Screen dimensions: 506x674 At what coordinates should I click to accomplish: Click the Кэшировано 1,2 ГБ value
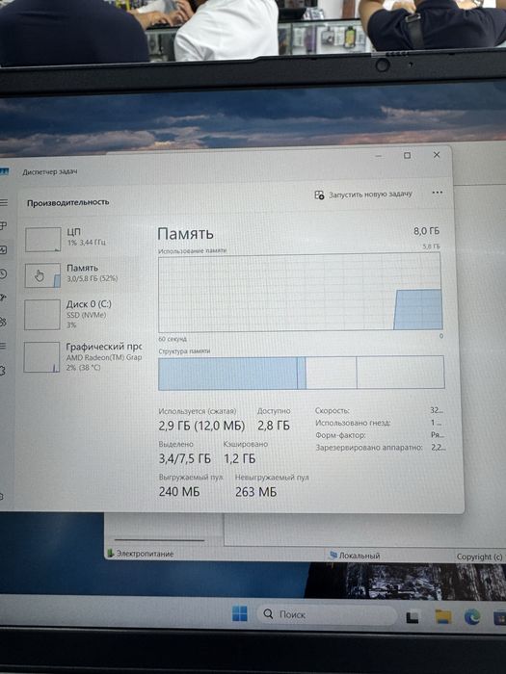tap(240, 458)
